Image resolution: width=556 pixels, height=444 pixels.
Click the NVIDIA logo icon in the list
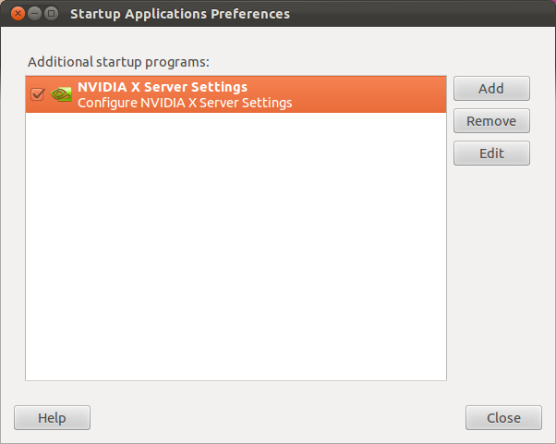(x=62, y=94)
